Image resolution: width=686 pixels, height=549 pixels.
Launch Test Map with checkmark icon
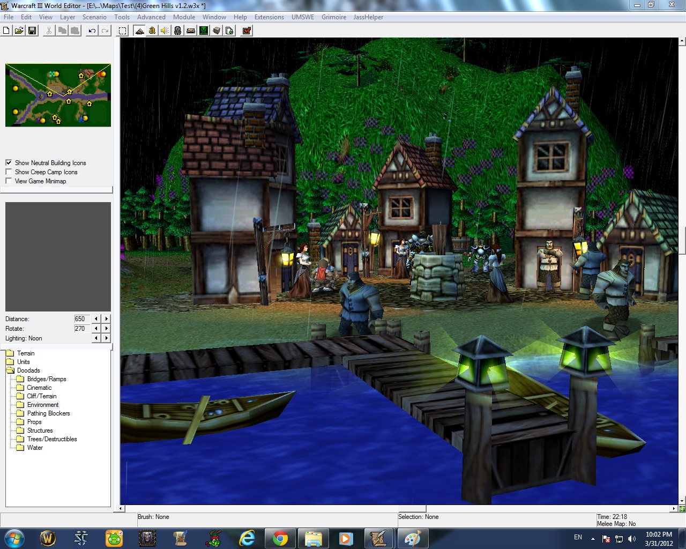point(247,31)
